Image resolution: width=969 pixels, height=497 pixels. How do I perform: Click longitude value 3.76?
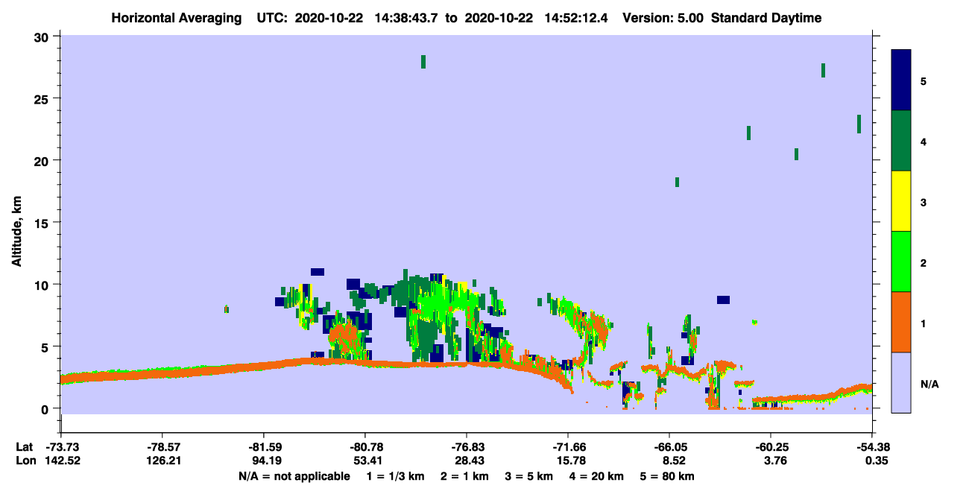coord(771,460)
